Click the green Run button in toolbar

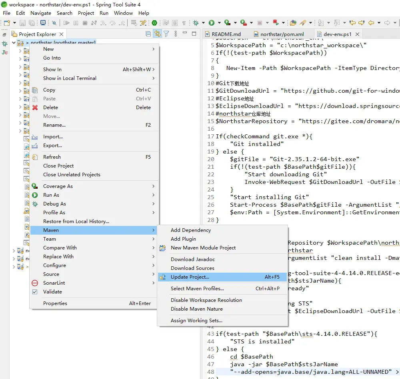212,23
